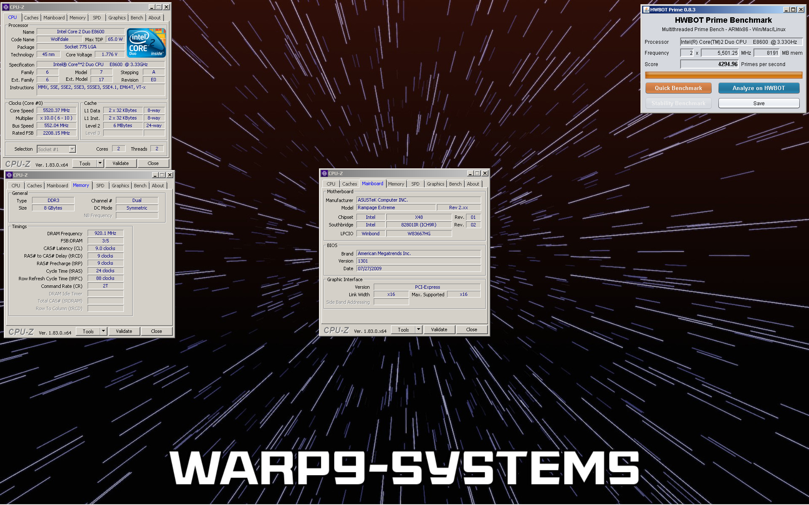Open Graphics tab in the Mainboard window
This screenshot has height=505, width=809.
435,184
